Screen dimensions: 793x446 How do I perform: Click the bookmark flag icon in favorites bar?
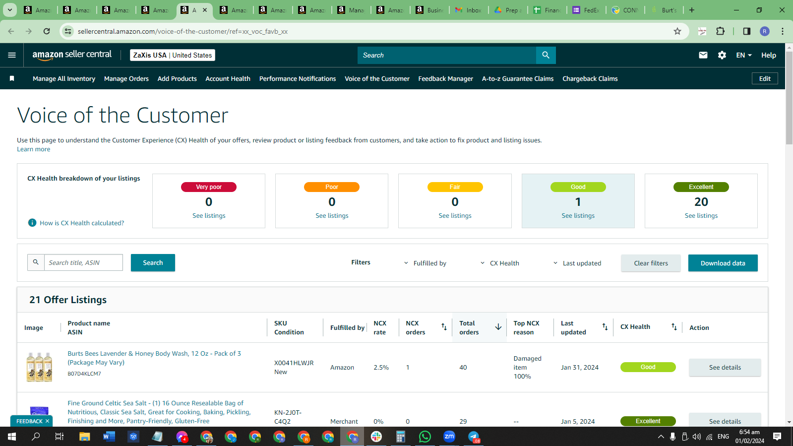pos(12,78)
